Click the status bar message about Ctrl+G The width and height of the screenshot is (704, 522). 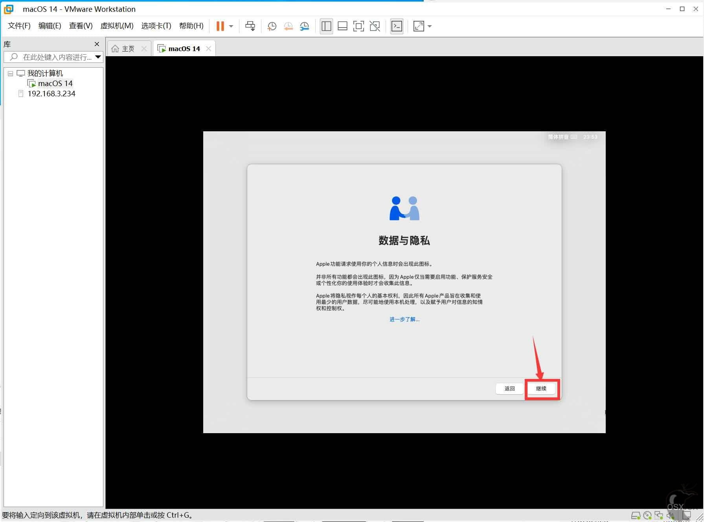pos(98,515)
